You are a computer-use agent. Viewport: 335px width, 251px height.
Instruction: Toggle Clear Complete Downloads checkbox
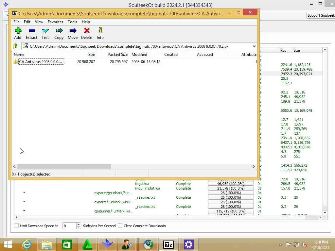coord(120,226)
